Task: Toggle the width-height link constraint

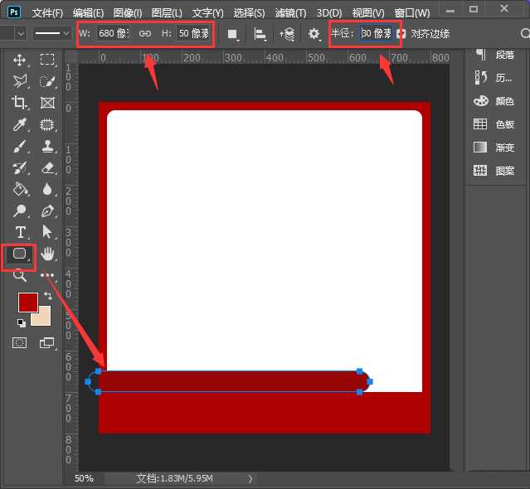Action: point(145,34)
